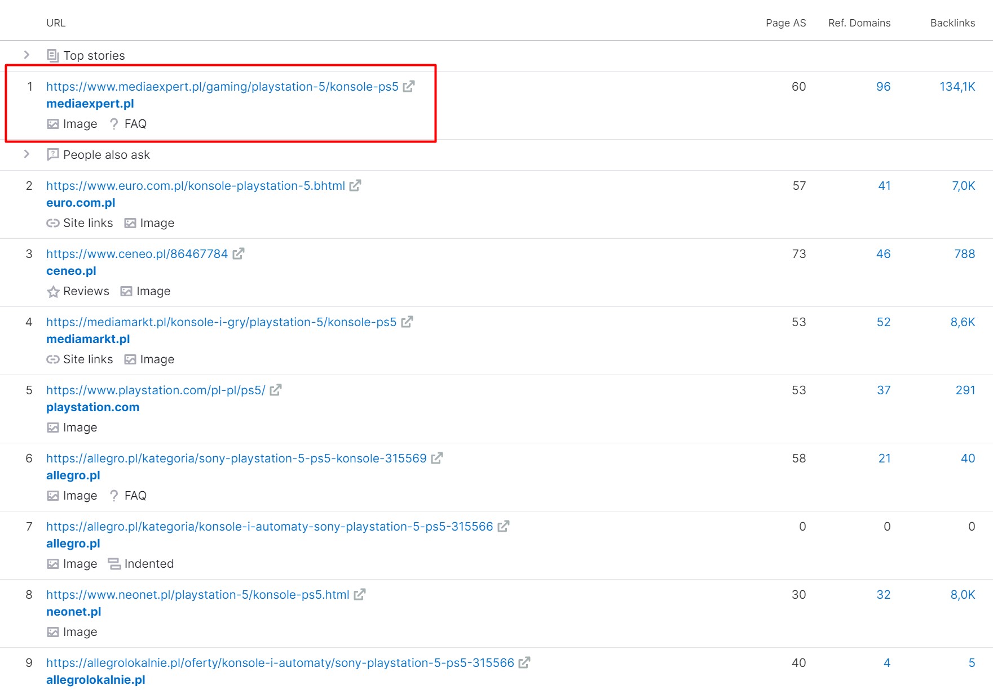Viewport: 993px width, 690px height.
Task: Click Site links icon under mediamarkt.pl
Action: 53,359
